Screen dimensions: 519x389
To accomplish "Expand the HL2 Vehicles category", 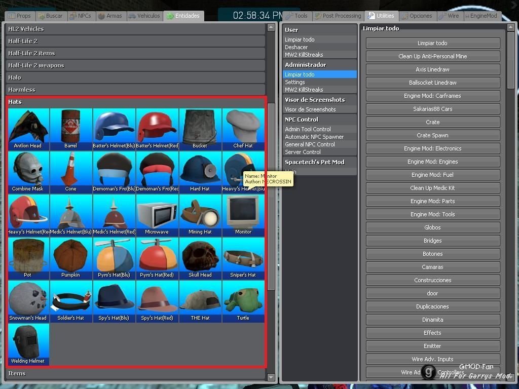I will 135,29.
